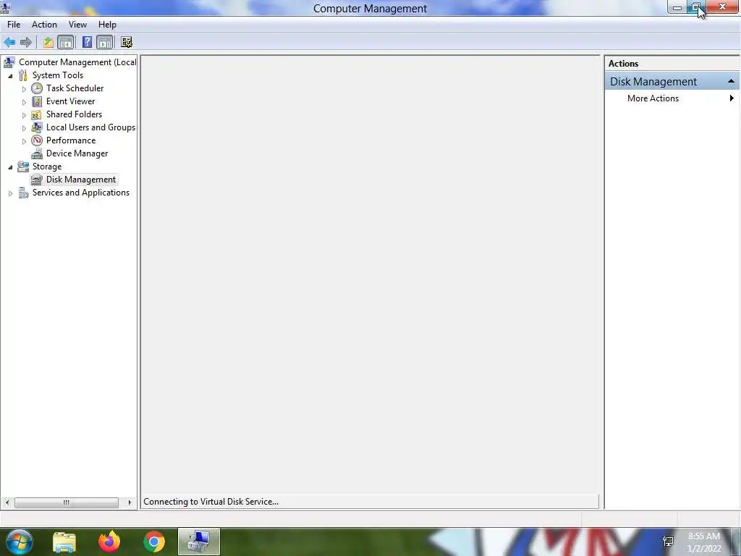Click Computer Management taskbar button
The width and height of the screenshot is (741, 556).
point(199,542)
